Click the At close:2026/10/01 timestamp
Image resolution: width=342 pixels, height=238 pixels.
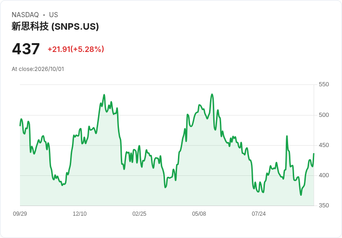point(38,69)
